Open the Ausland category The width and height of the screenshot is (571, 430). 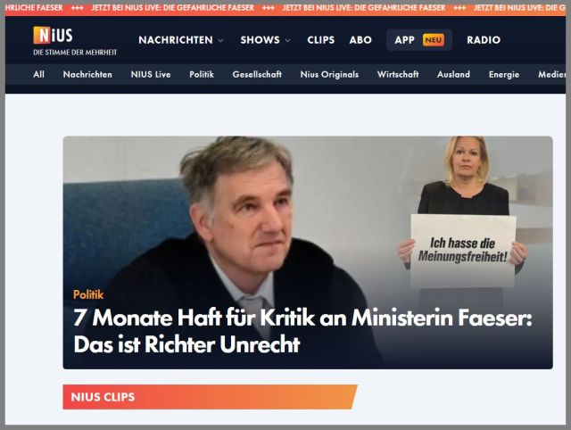[453, 74]
